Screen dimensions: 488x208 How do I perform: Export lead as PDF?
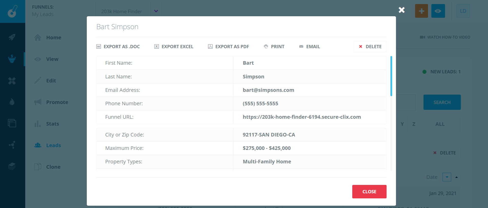(228, 47)
